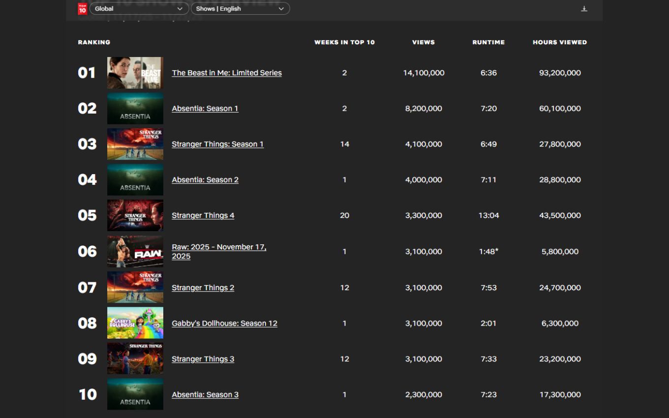Click the Weeks in Top 10 header
The height and width of the screenshot is (418, 669).
pyautogui.click(x=344, y=42)
